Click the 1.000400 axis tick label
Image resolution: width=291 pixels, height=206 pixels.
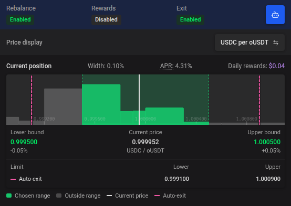tap(196, 119)
